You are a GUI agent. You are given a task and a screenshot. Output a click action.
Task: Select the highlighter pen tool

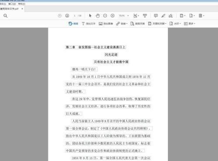pos(163,16)
